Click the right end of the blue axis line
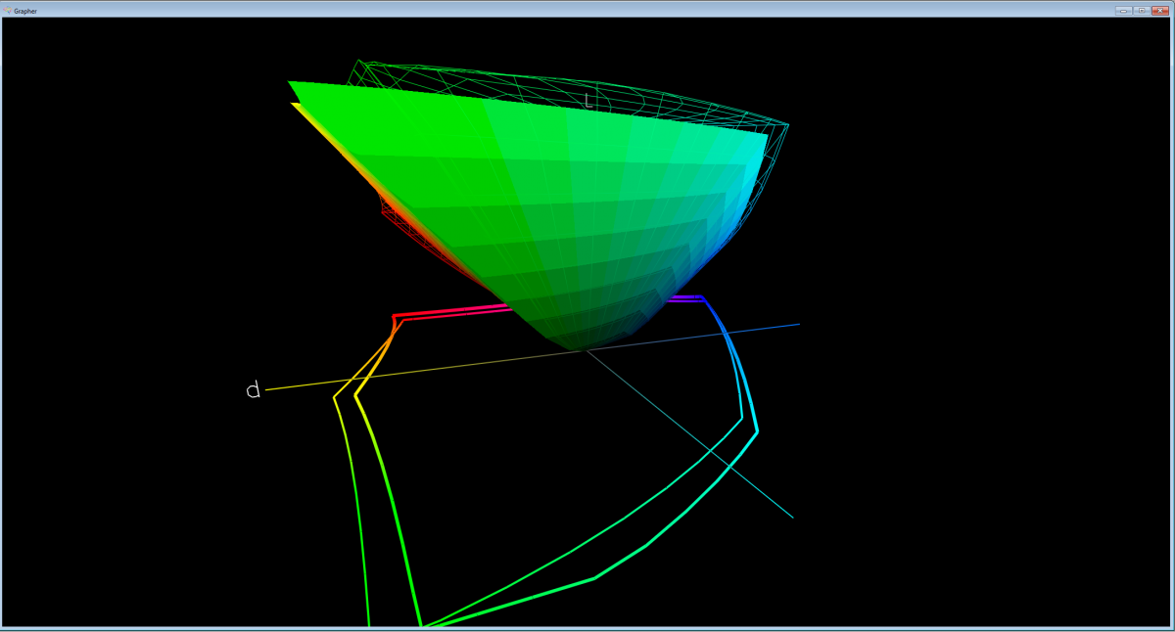 (797, 324)
